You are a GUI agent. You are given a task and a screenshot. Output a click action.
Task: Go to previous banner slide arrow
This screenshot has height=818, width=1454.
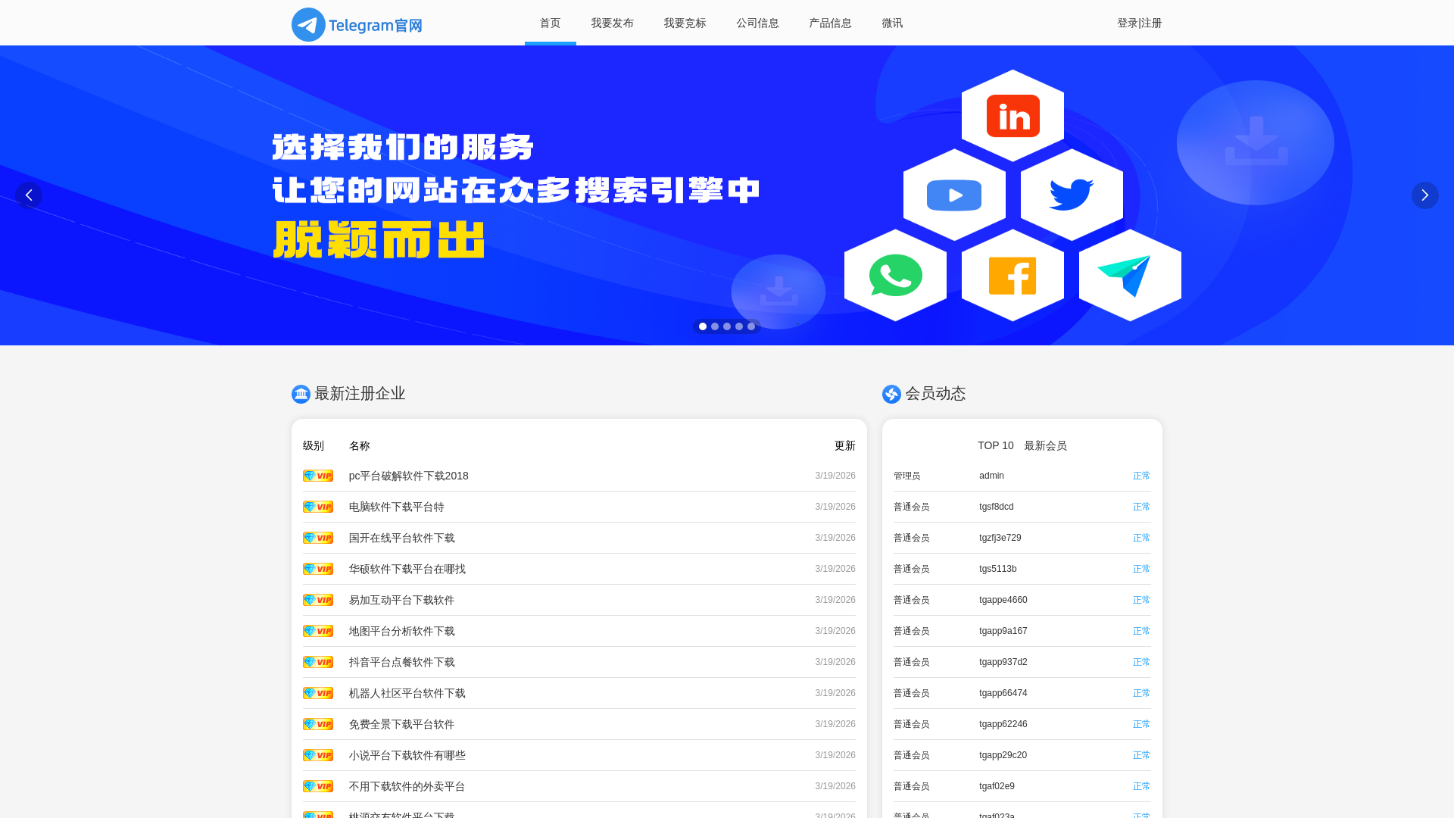[x=29, y=195]
